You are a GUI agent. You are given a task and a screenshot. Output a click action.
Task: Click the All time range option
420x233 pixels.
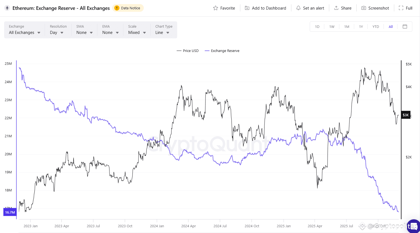click(391, 27)
